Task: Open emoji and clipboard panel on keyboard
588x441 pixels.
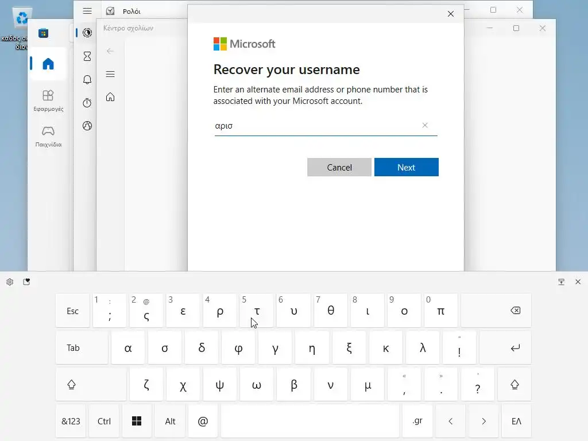Action: [26, 282]
